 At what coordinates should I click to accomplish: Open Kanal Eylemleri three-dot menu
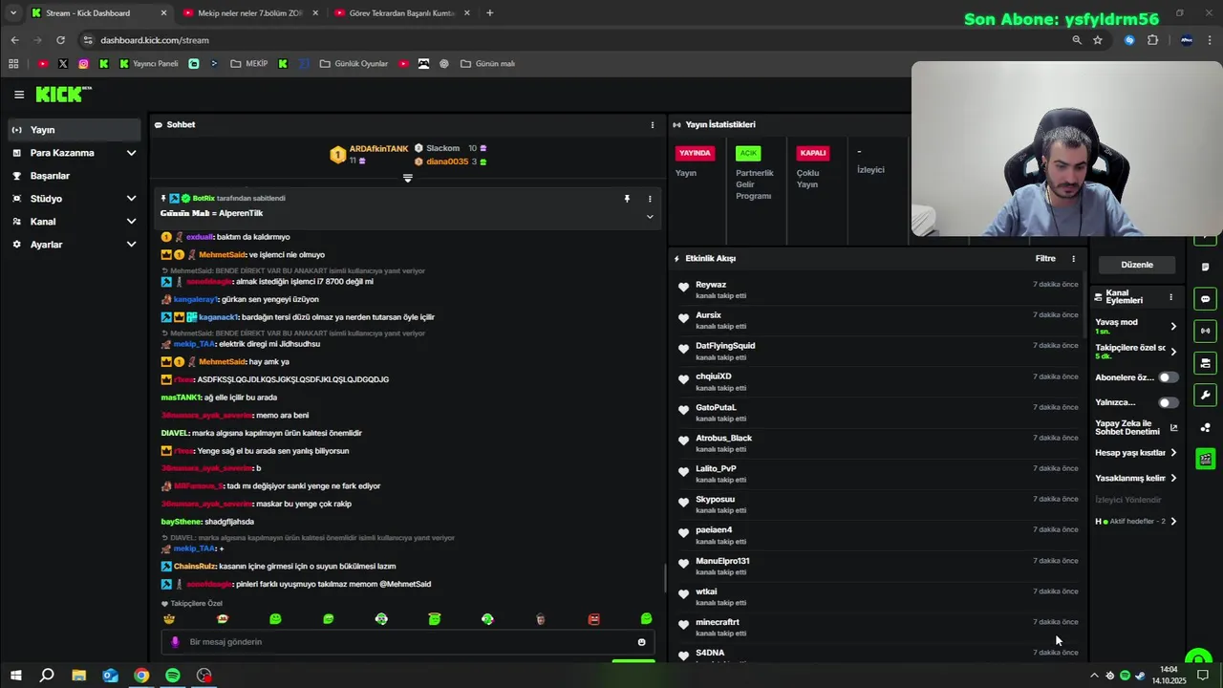click(1170, 297)
